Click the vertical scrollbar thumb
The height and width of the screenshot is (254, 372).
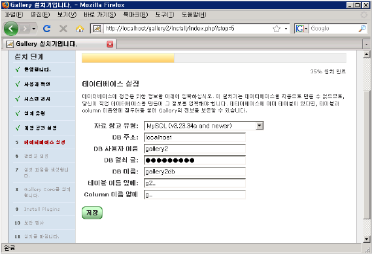367,155
